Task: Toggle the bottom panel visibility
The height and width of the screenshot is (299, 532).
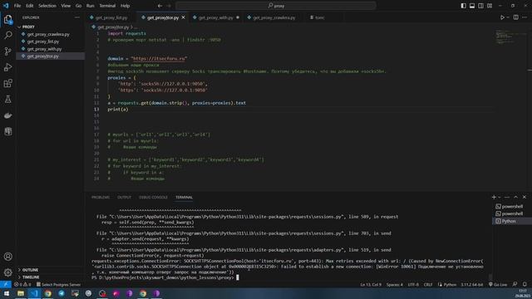Action: pyautogui.click(x=472, y=6)
